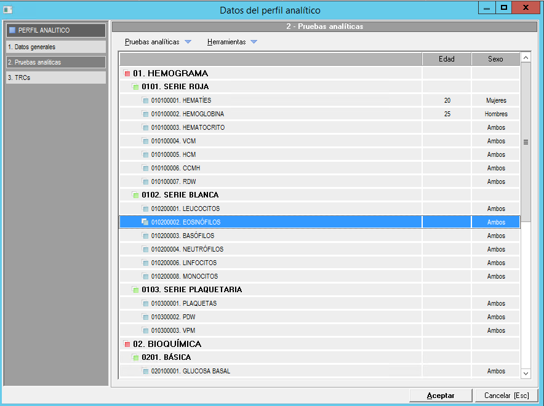
Task: Go to 1. Datos generales section
Action: point(55,47)
